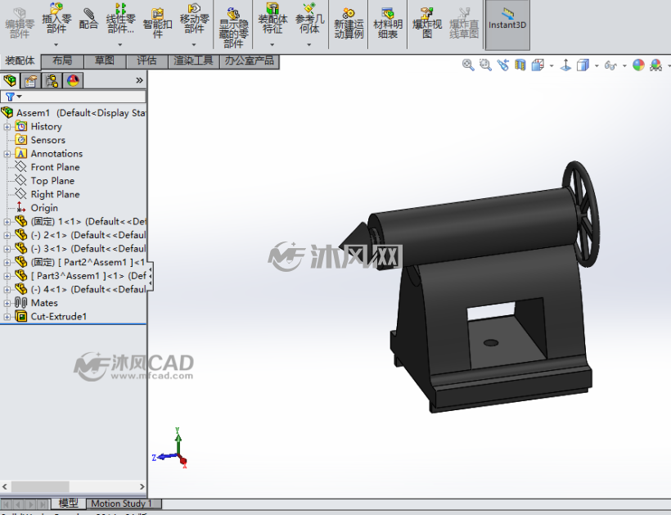
Task: Toggle the Instant3D button
Action: (x=507, y=25)
